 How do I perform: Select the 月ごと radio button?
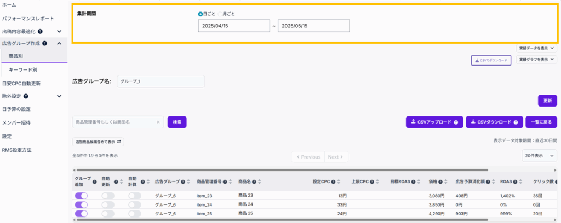[x=220, y=14]
